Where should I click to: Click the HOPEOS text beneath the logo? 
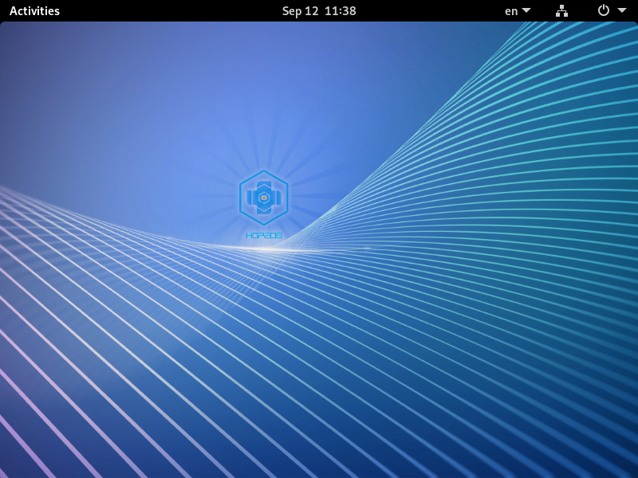(x=263, y=236)
